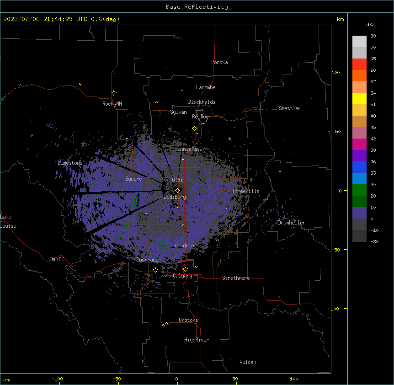Click the white 80 dBZ legend swatch

(359, 42)
